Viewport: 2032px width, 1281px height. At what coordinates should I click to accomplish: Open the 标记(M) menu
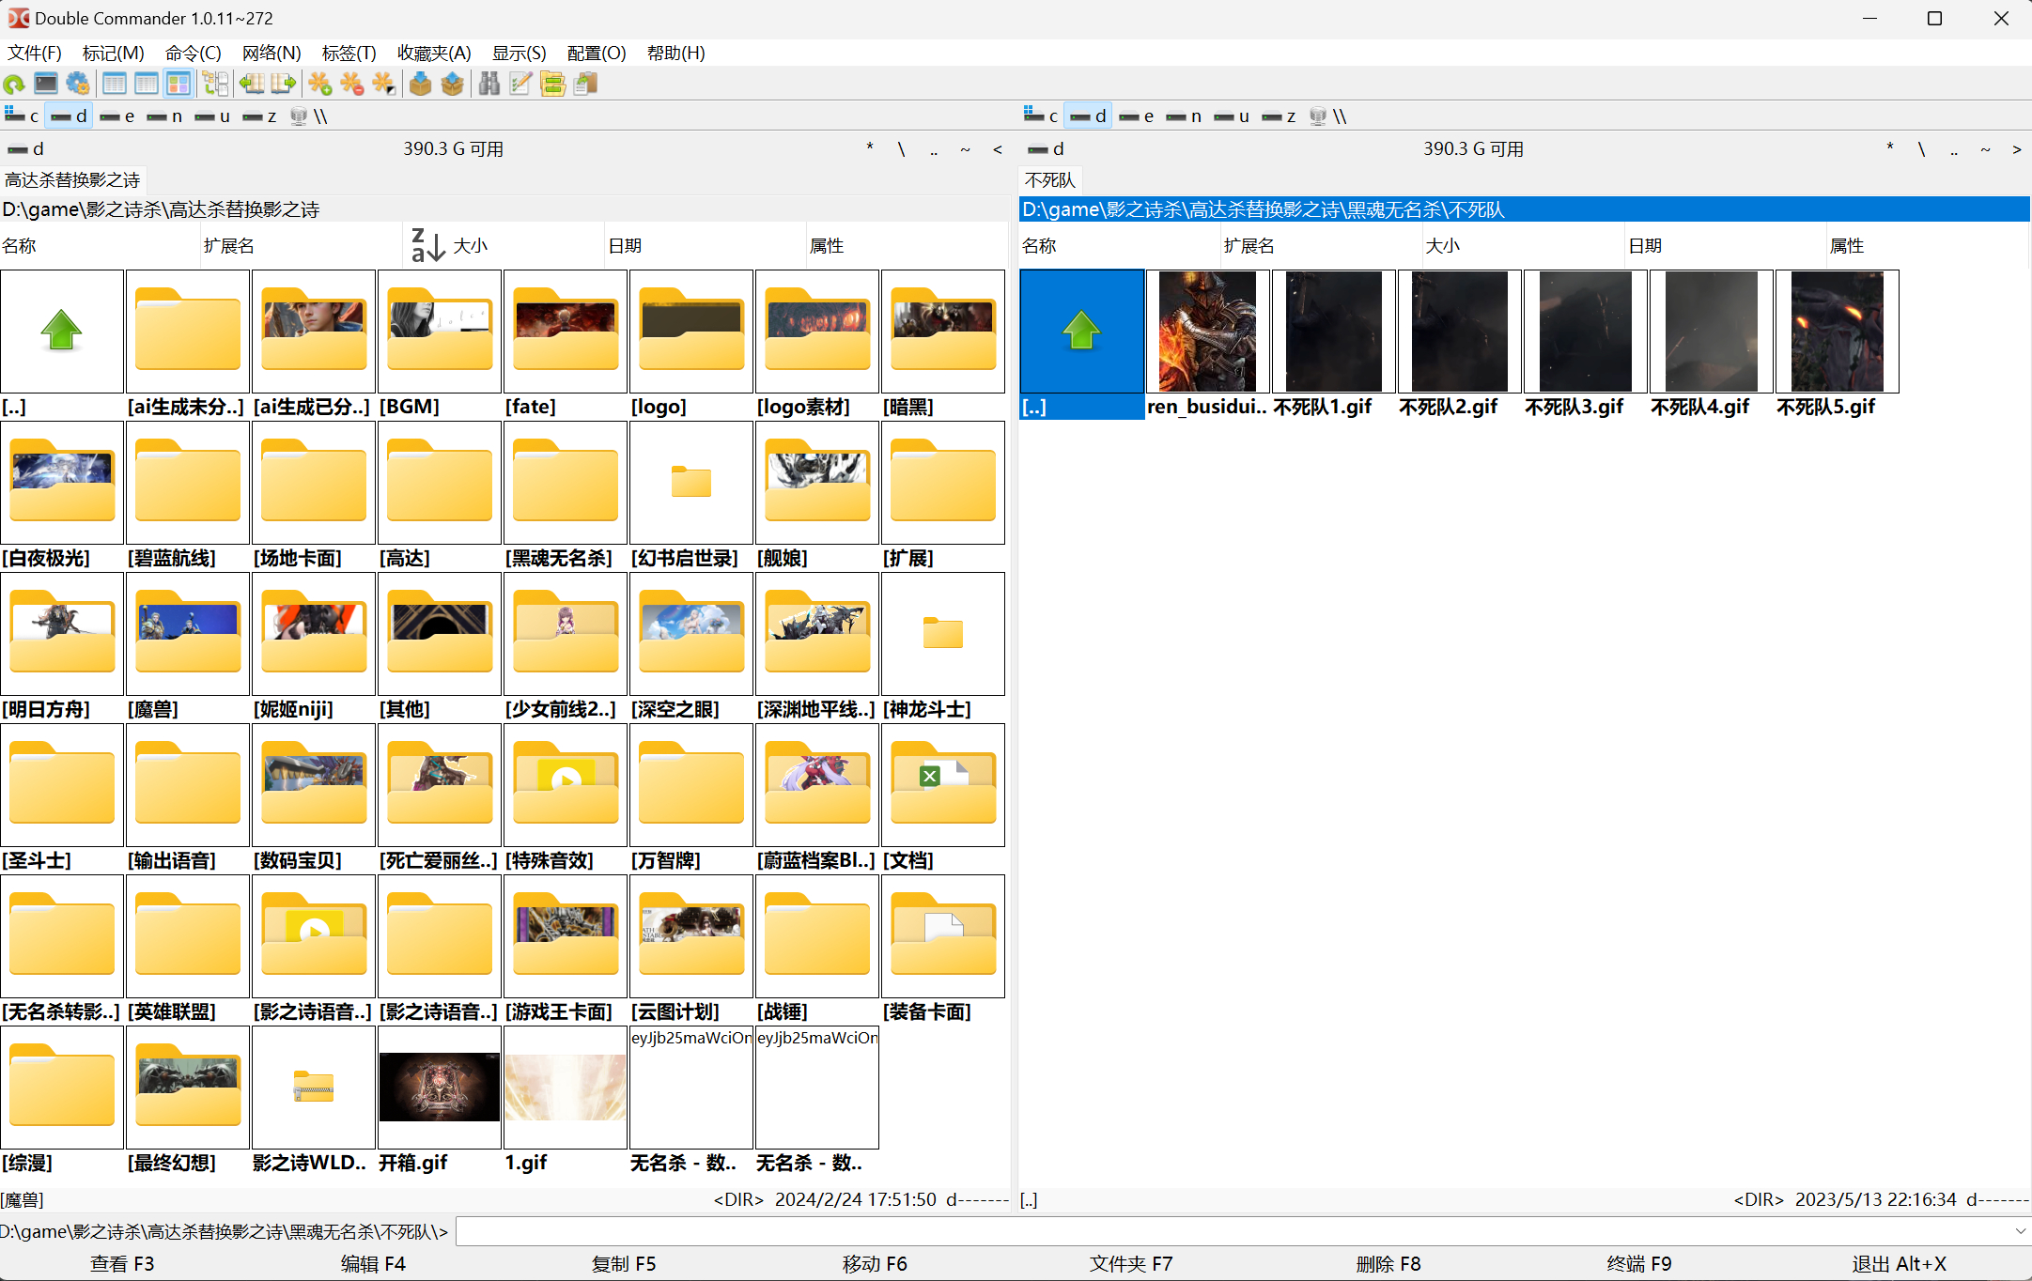coord(114,54)
